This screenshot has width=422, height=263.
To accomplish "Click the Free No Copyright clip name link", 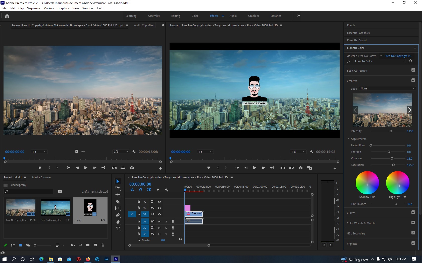I will (398, 56).
